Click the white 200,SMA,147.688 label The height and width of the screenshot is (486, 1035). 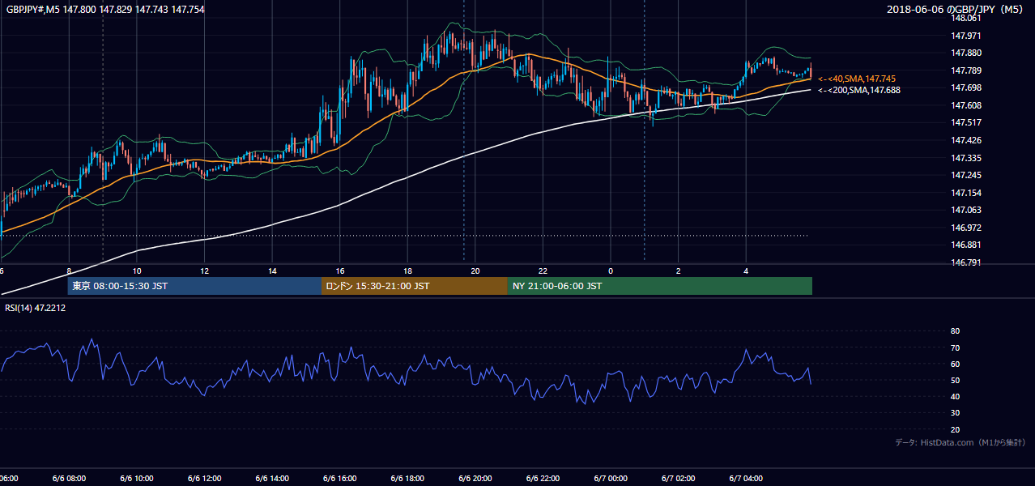[858, 90]
